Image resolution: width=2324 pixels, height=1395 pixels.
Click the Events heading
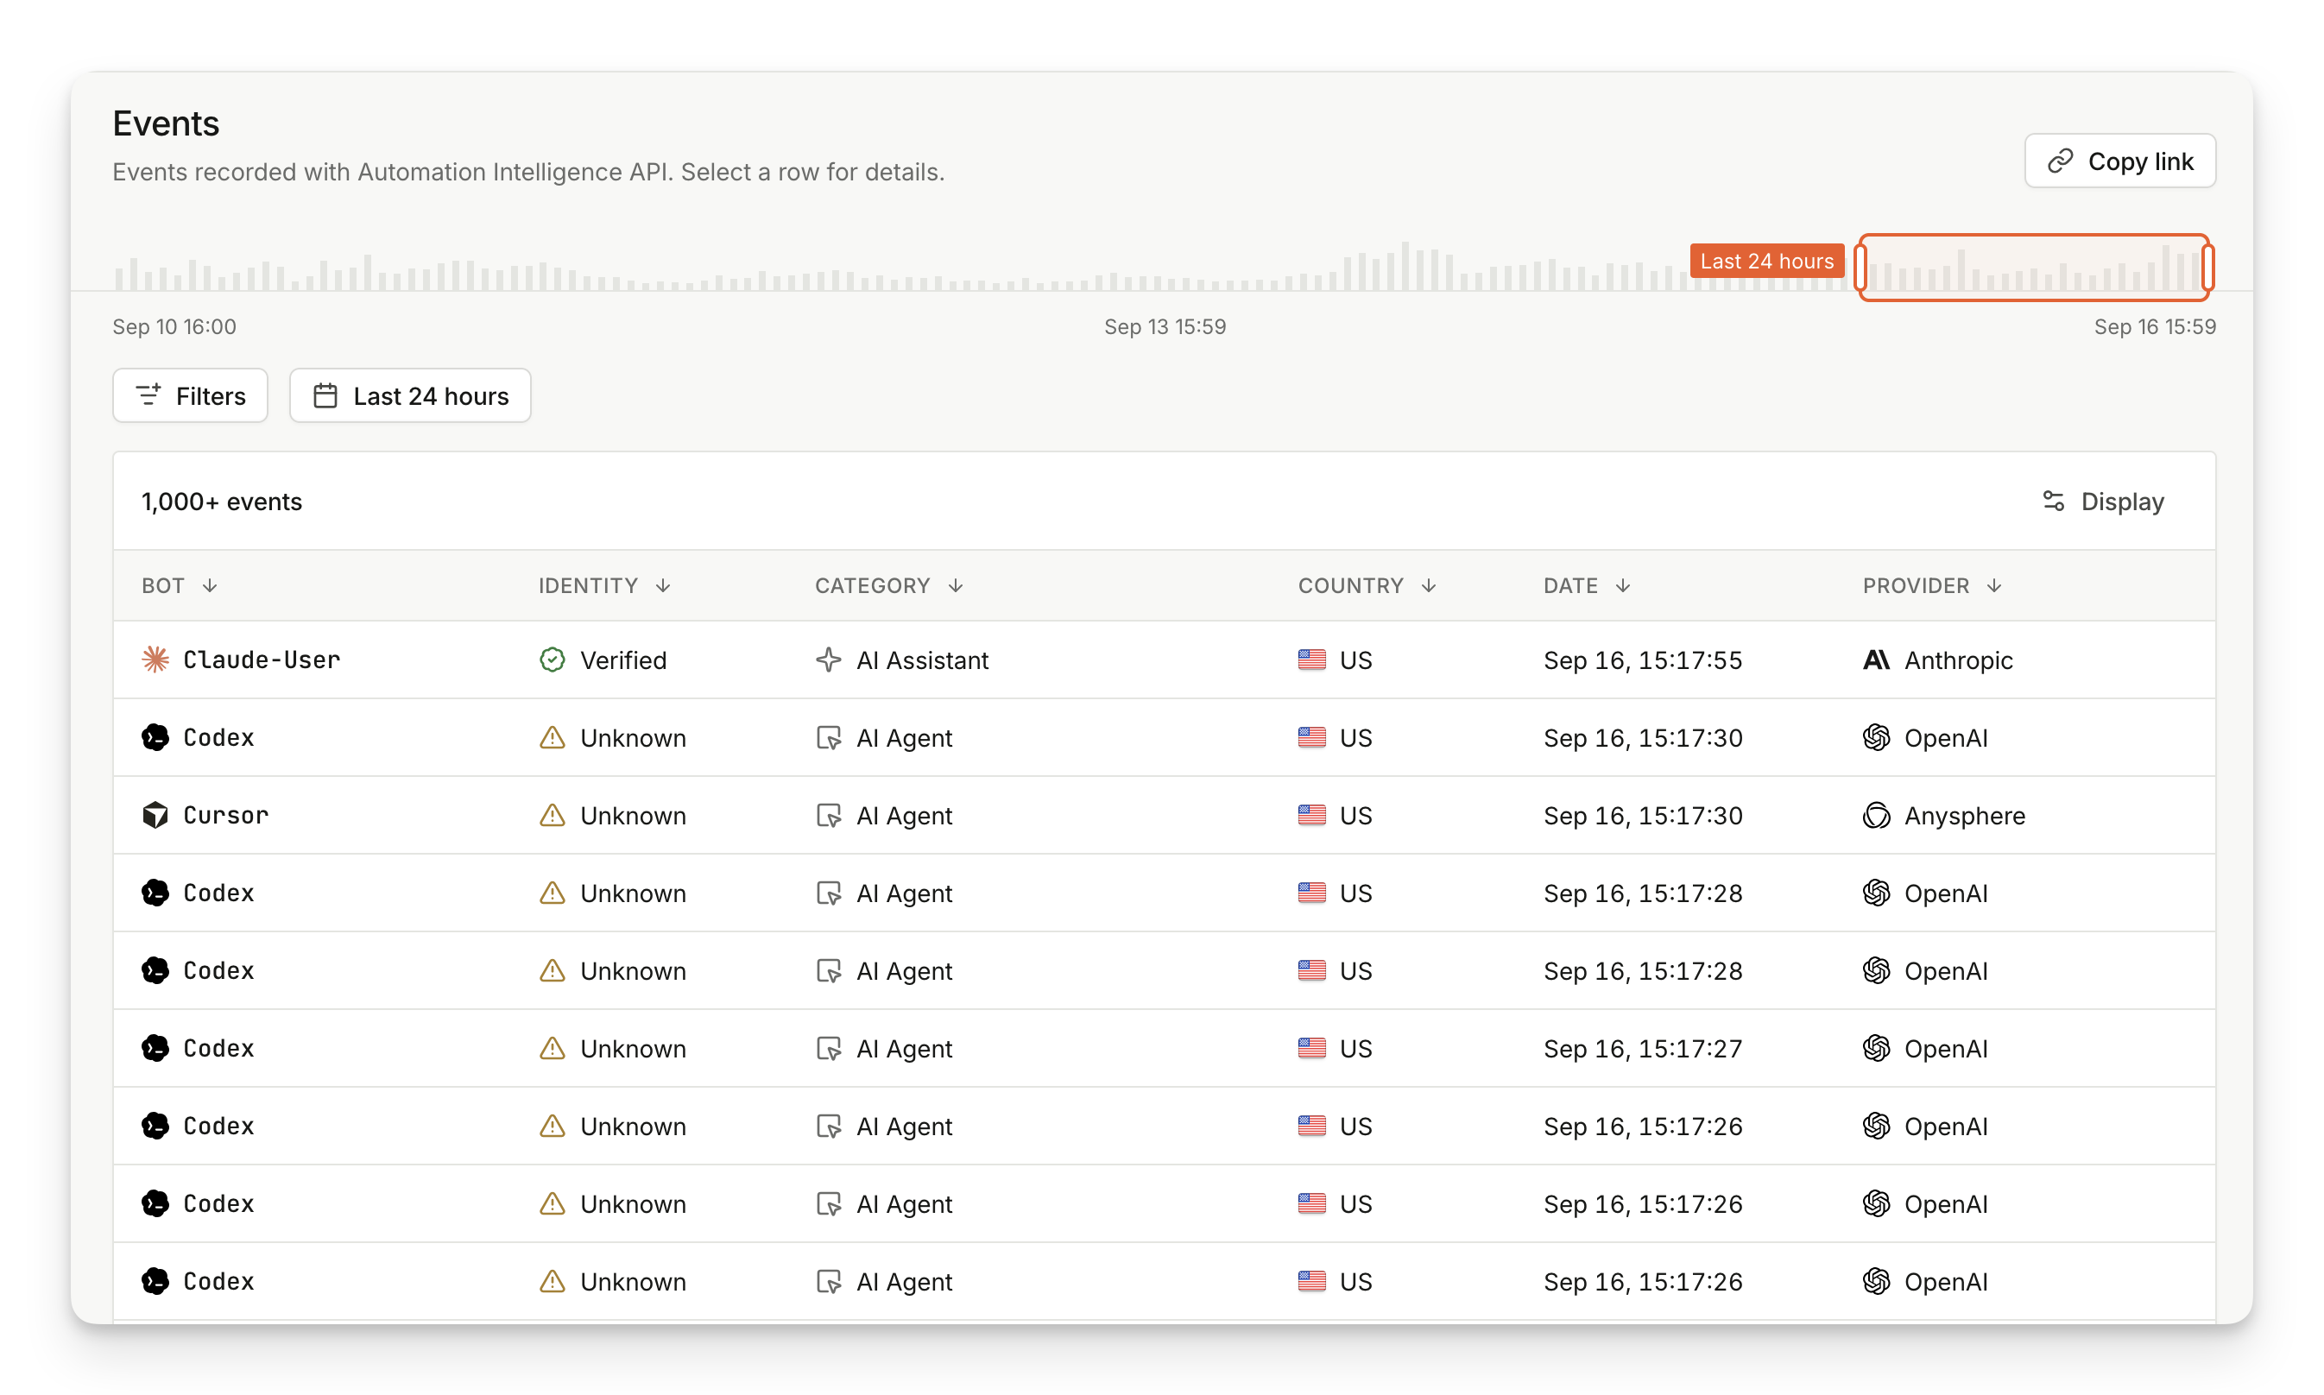click(x=166, y=123)
